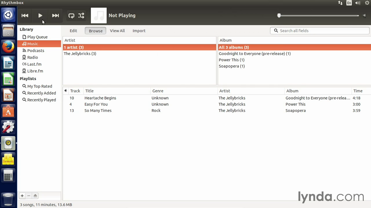Screen dimensions: 371x208
Task: Focus the Search all fields box
Action: pos(320,31)
